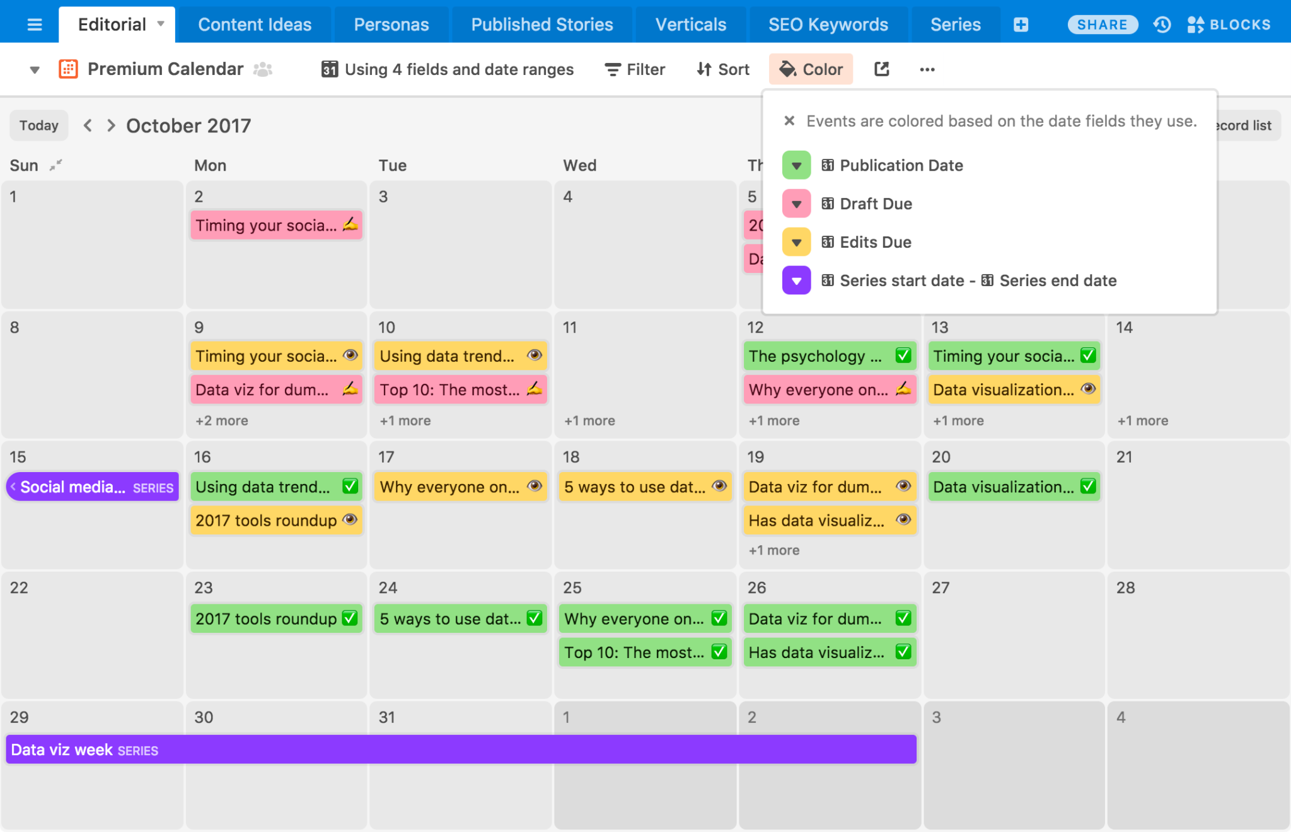Open the Blocks panel

(x=1229, y=25)
